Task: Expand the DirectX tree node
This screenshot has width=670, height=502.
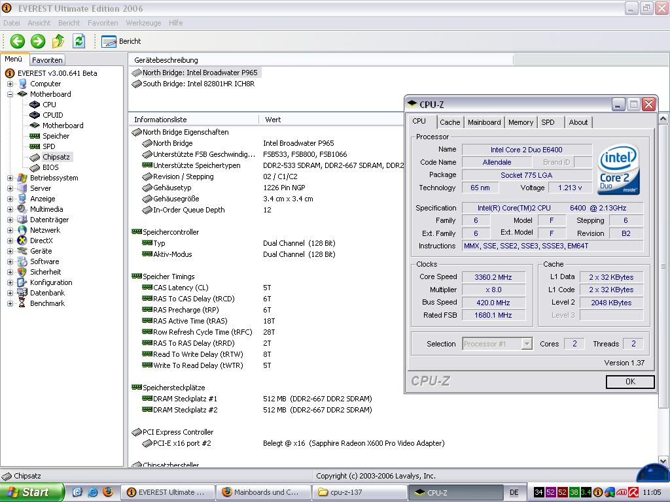Action: click(x=10, y=241)
